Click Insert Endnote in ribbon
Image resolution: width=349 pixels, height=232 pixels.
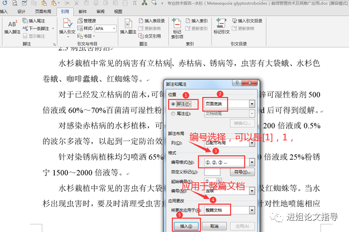34,21
